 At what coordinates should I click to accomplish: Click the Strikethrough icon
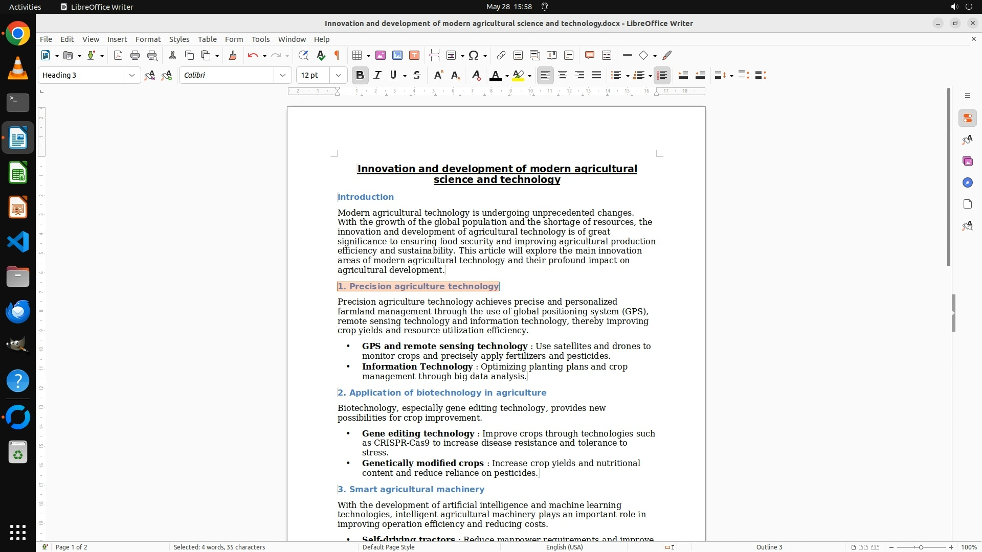(417, 75)
